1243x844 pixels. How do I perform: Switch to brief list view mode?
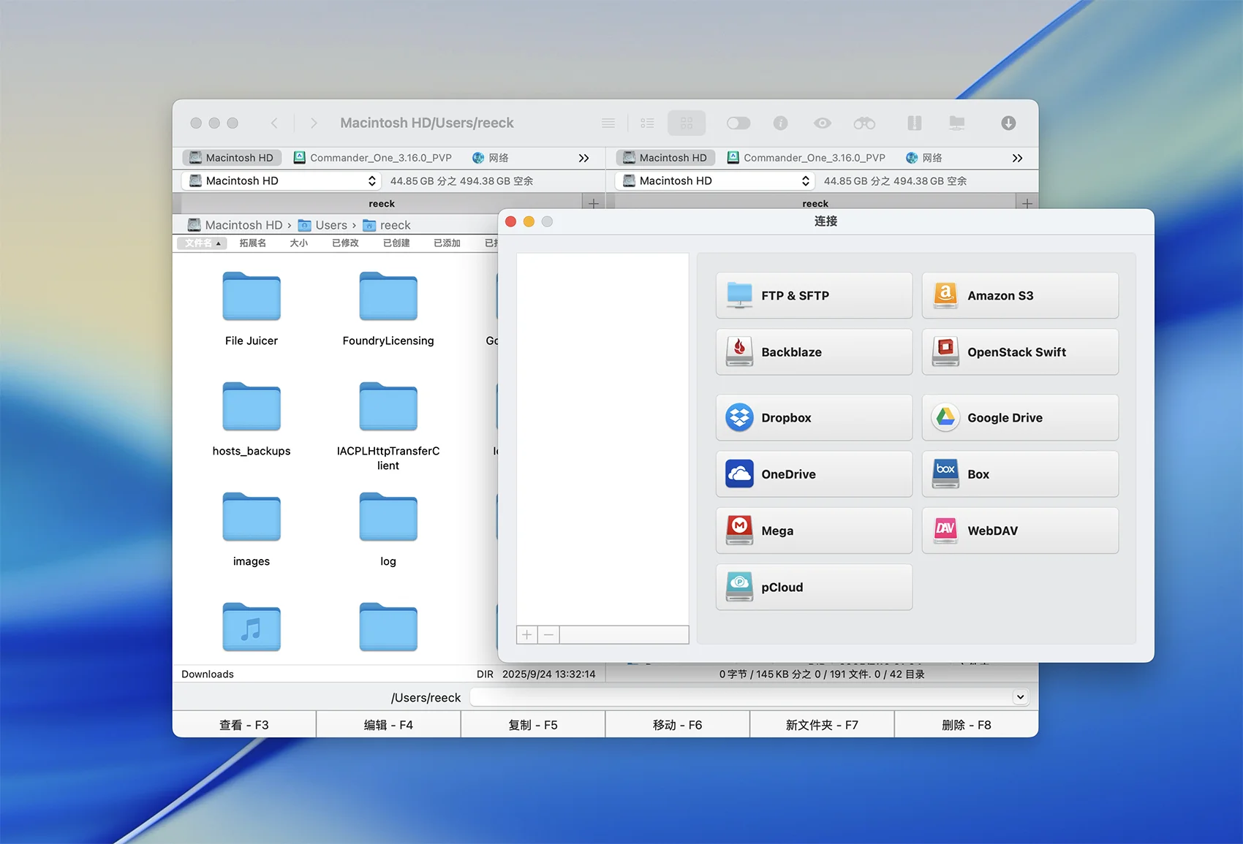(647, 123)
